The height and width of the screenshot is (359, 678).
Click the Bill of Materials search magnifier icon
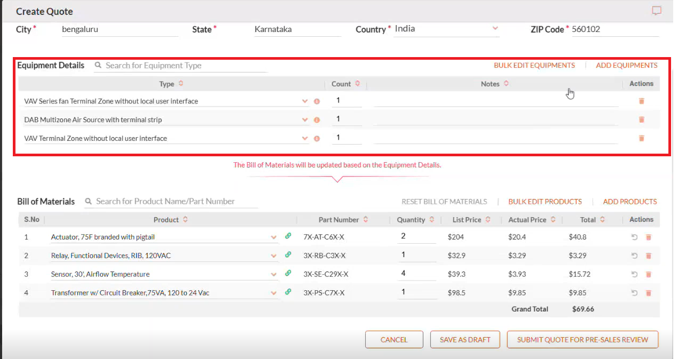tap(89, 201)
